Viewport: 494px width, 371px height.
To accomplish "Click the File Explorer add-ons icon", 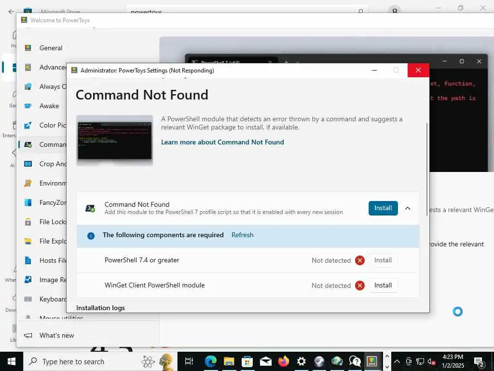I will click(x=28, y=241).
